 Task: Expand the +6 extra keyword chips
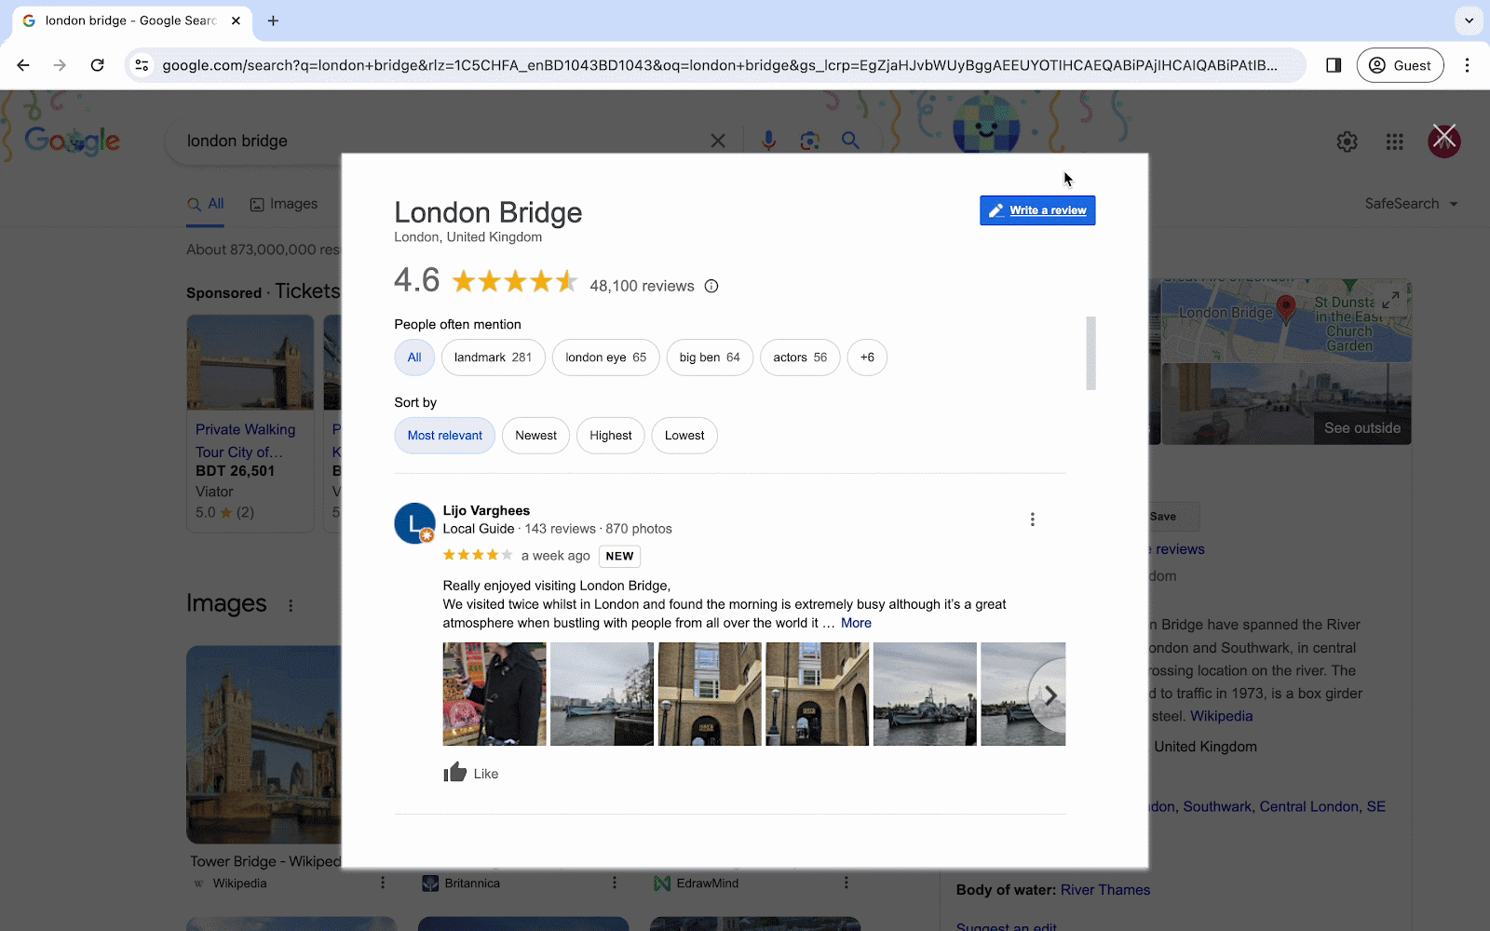click(867, 358)
